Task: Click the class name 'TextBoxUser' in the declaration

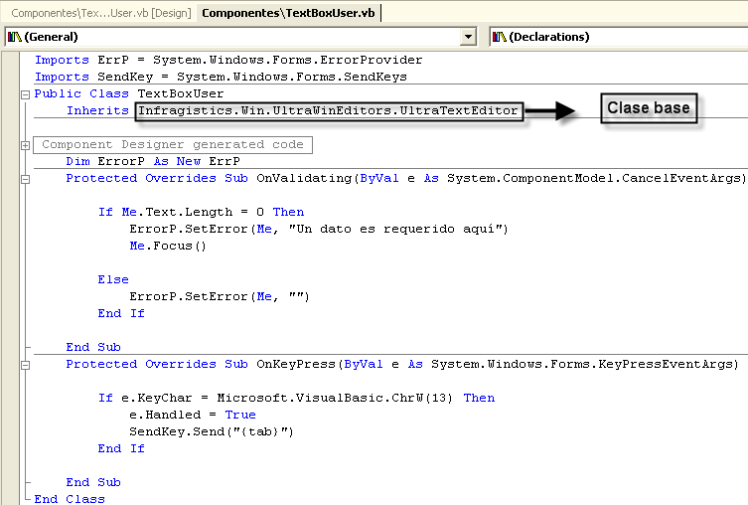Action: [181, 93]
